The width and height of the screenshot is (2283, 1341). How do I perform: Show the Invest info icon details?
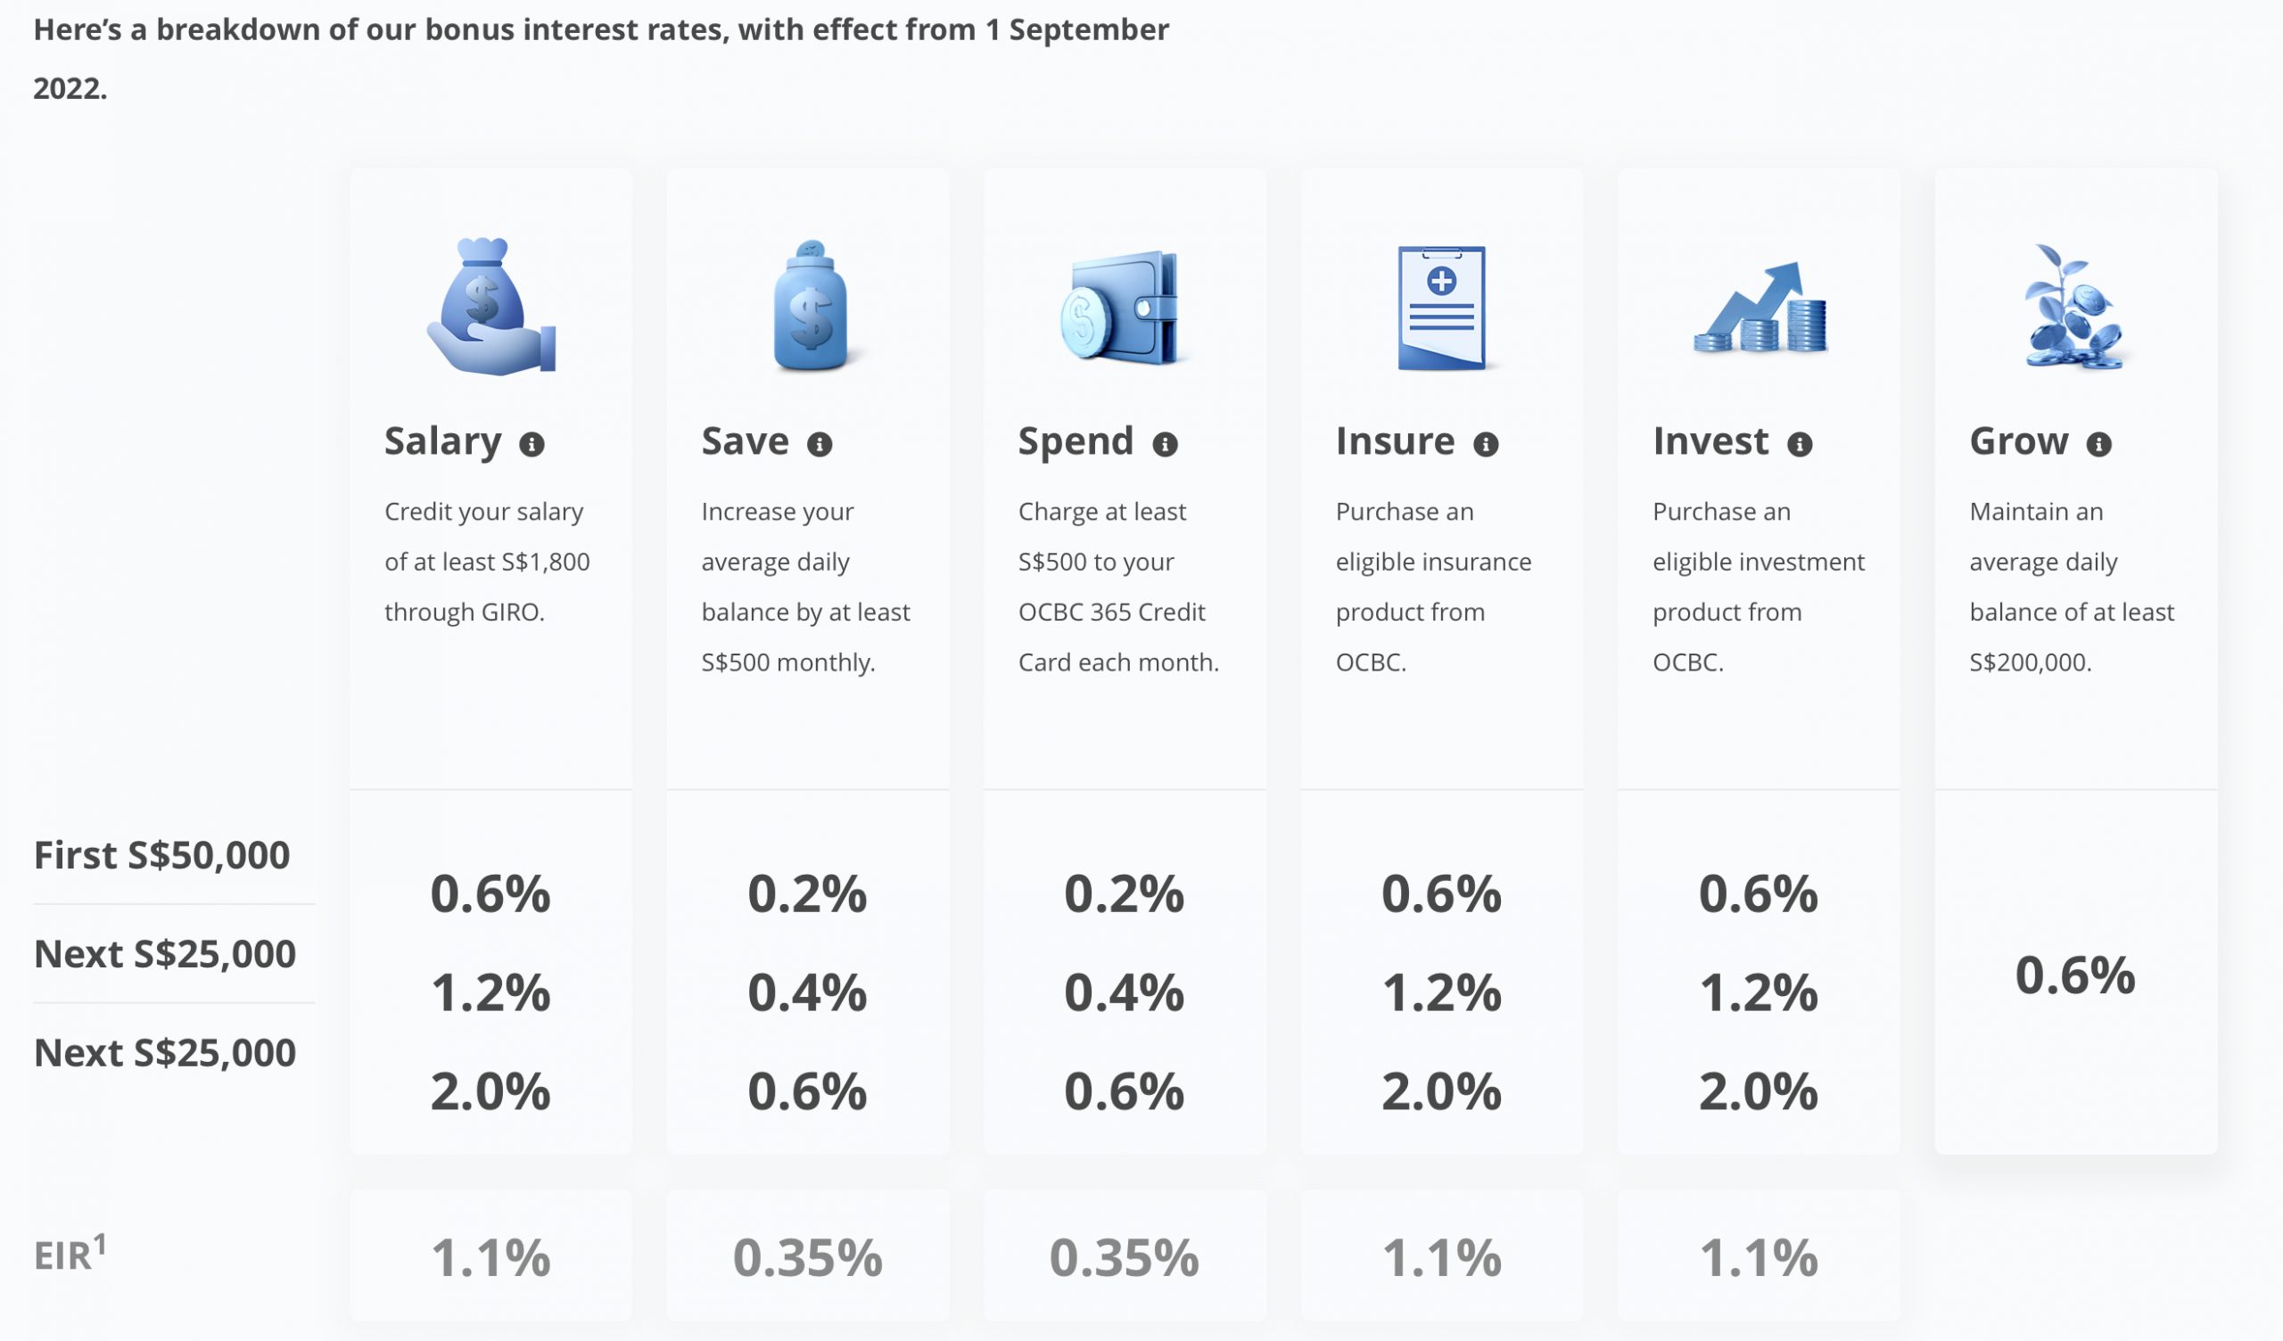1800,444
